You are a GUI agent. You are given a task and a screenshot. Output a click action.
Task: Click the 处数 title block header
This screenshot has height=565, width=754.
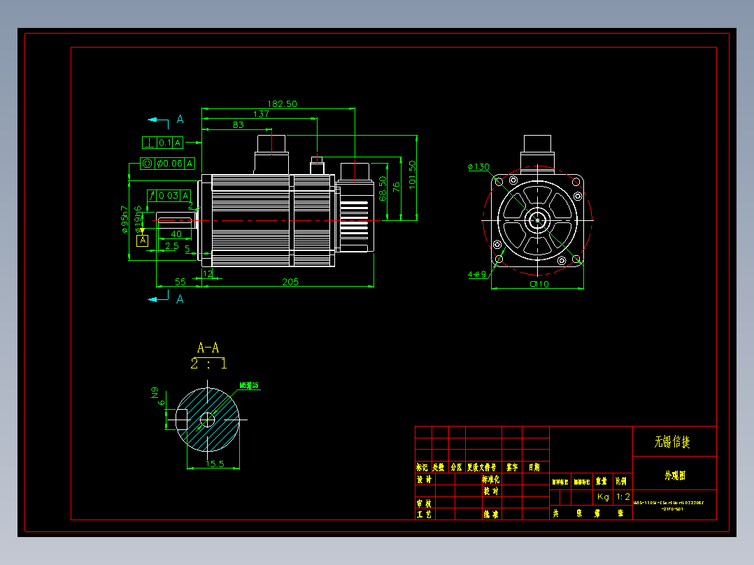point(439,467)
